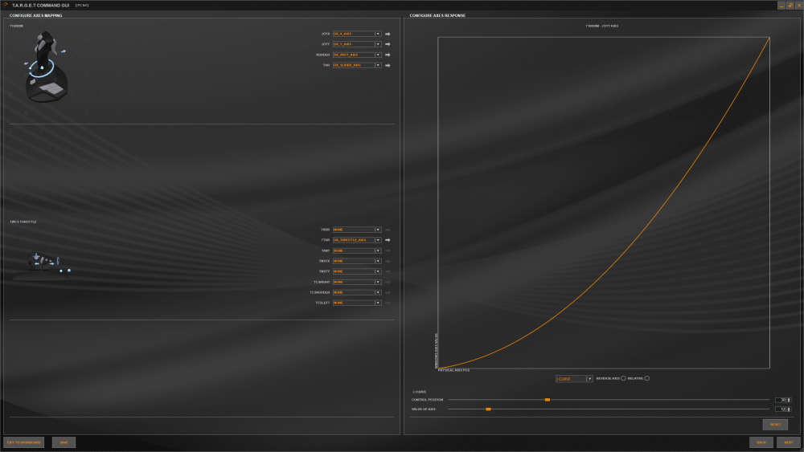804x452 pixels.
Task: Click the Configure Axes Mapping heading
Action: click(x=35, y=15)
